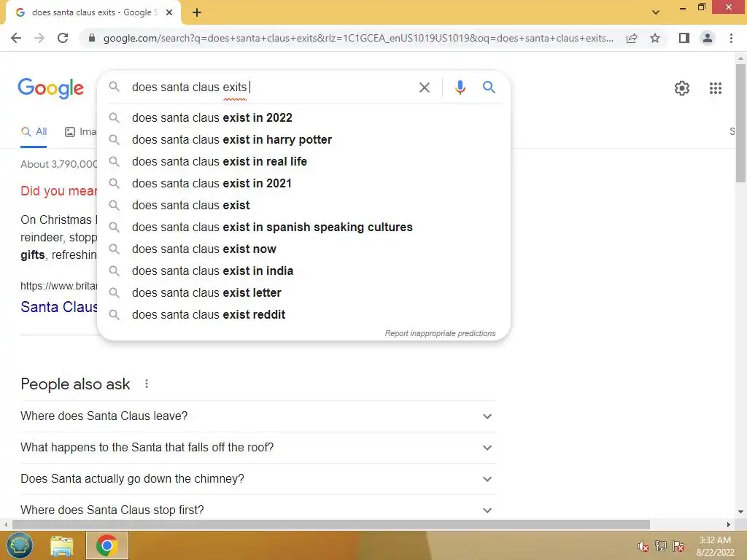Choose suggestion 'exist in real life'
The width and height of the screenshot is (747, 560).
(304, 161)
